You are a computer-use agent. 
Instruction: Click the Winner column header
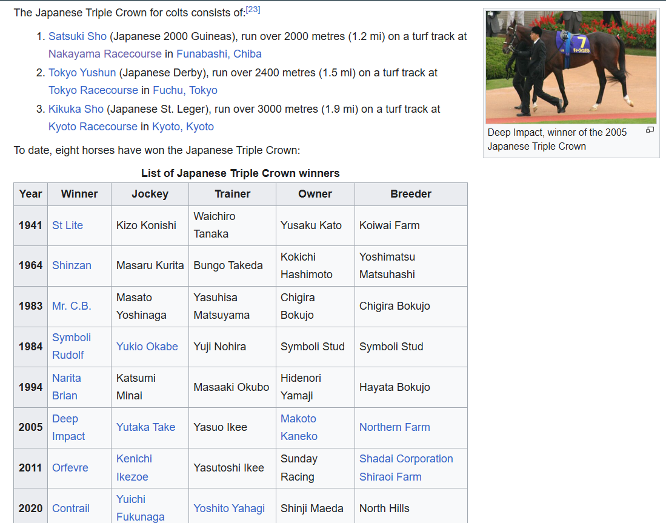(x=79, y=194)
